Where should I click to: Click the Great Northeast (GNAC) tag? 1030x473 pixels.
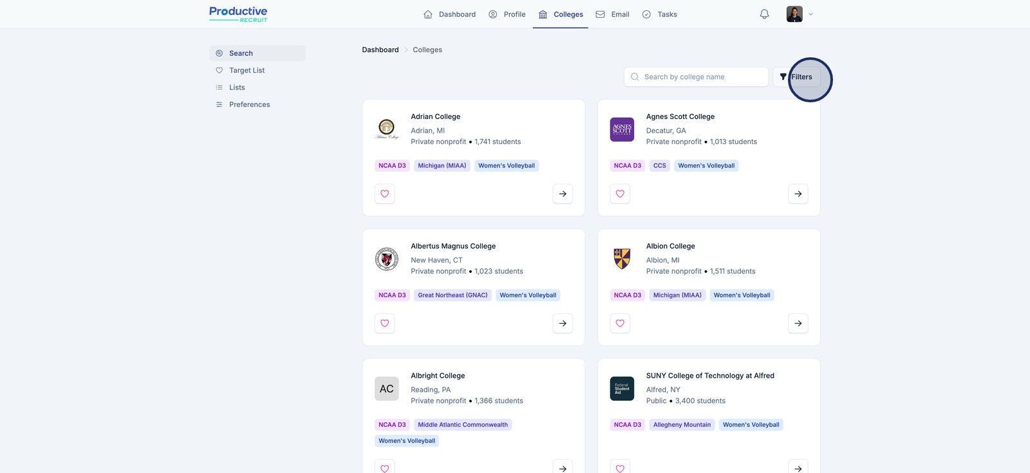pos(453,295)
